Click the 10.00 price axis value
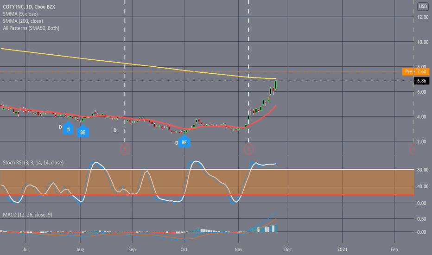Viewport: 432px width, 255px height. 423,42
